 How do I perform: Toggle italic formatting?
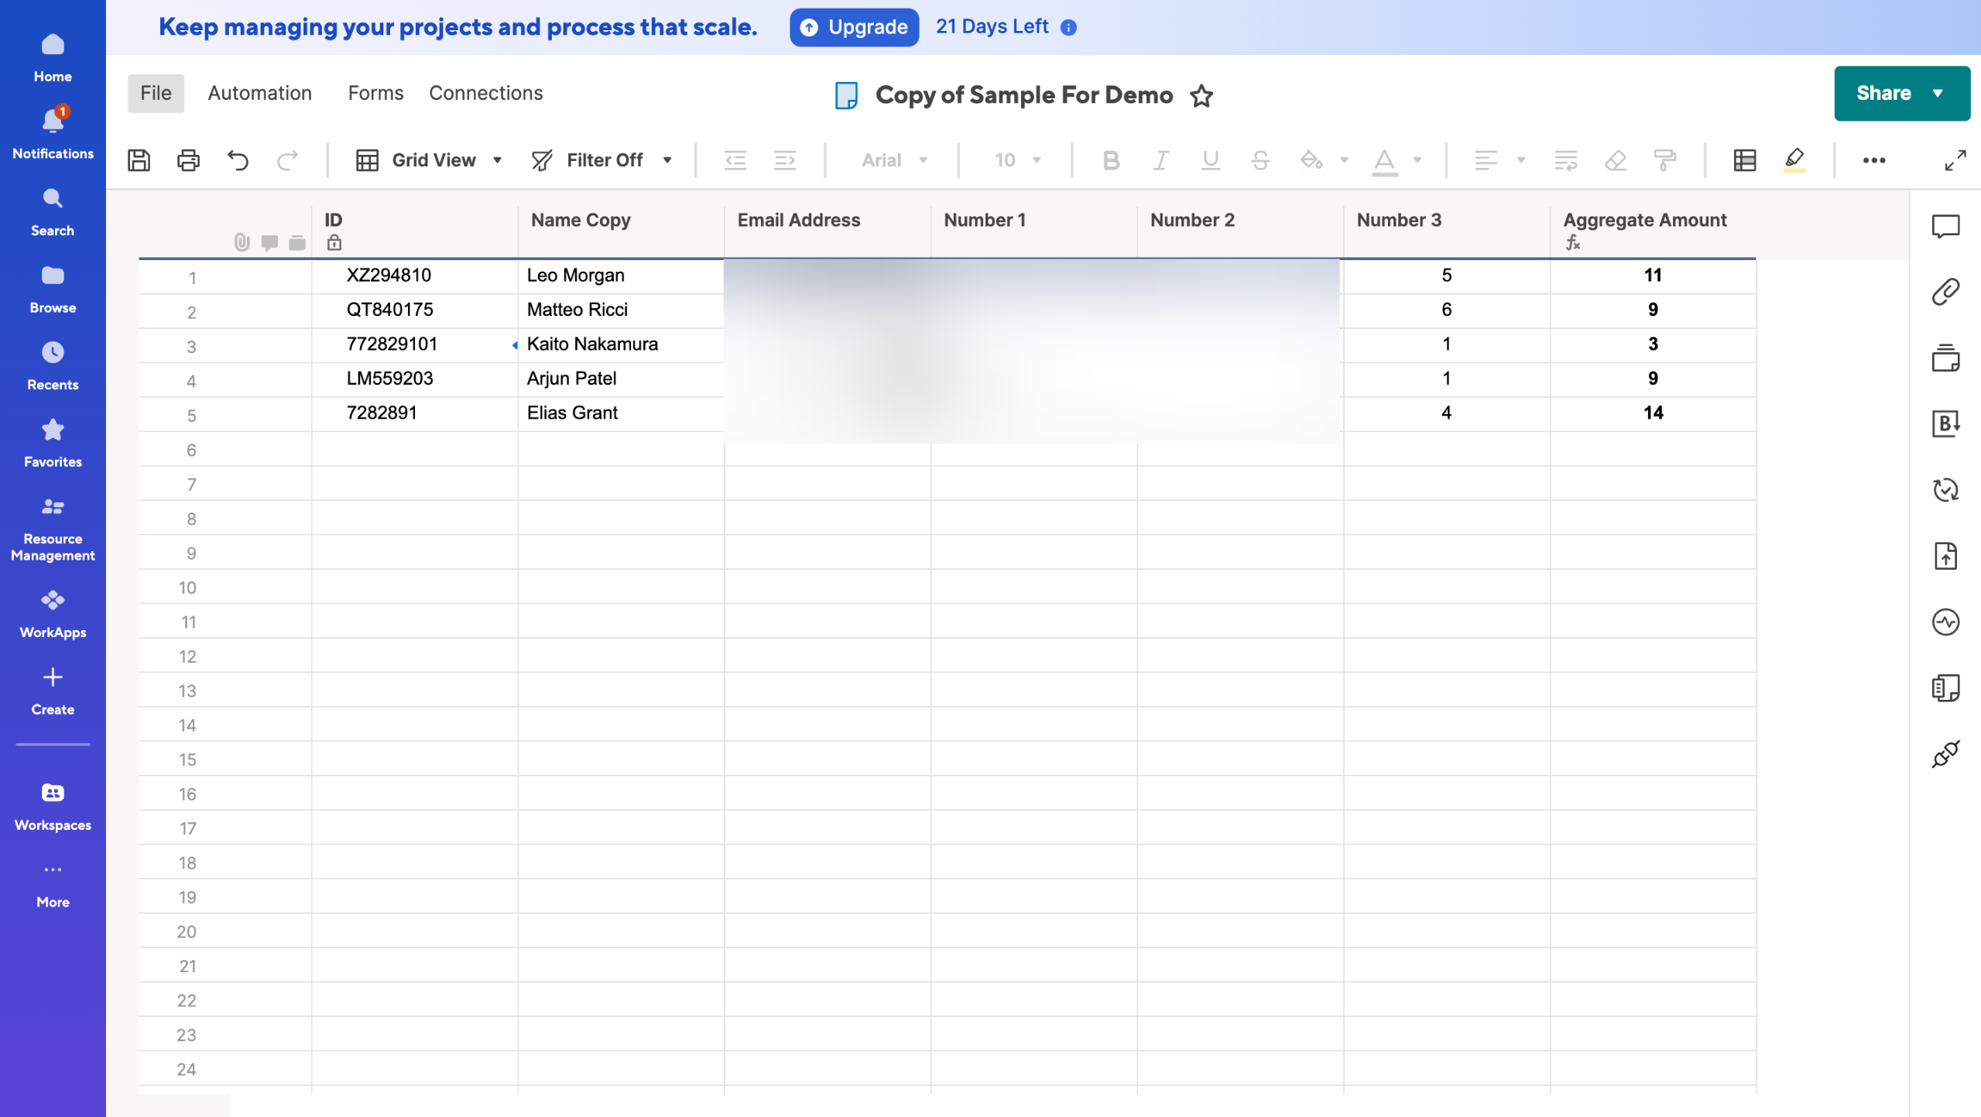pos(1160,160)
